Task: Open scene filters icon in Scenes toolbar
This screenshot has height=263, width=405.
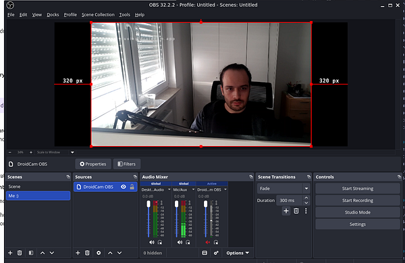Action: 31,253
